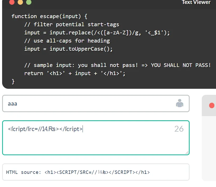Click the Text Viewer title label
The width and height of the screenshot is (216, 187).
(196, 2)
